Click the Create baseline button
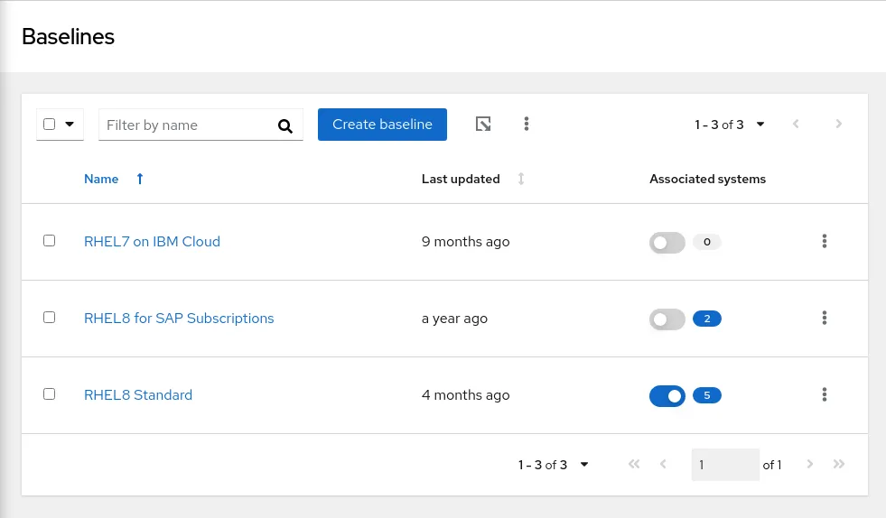 tap(382, 125)
